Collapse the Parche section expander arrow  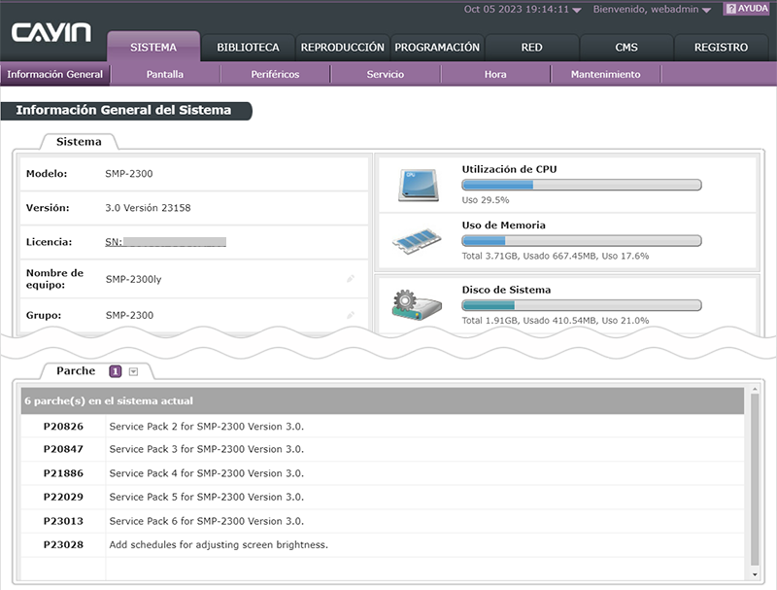pyautogui.click(x=133, y=371)
